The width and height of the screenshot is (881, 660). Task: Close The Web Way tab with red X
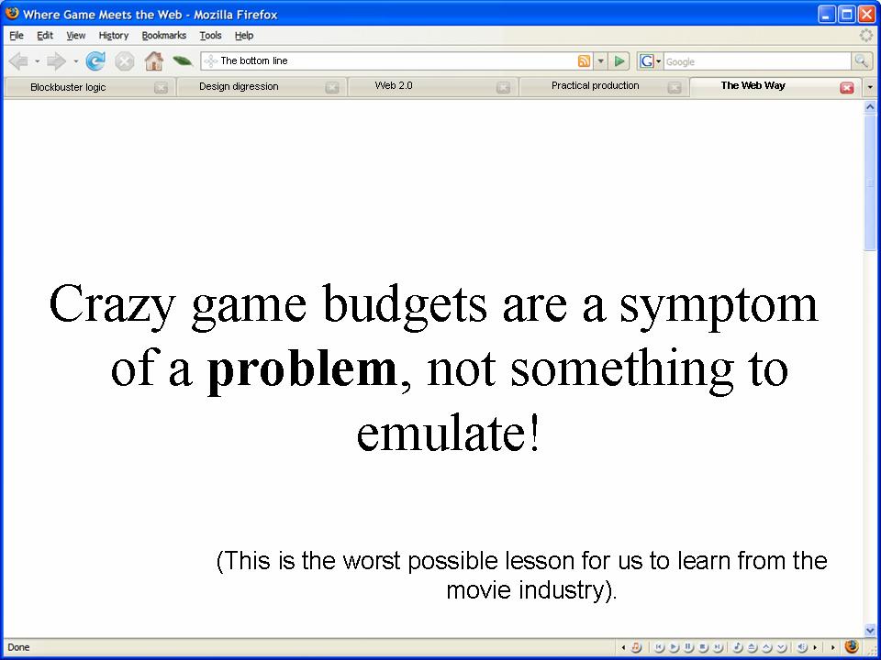[x=847, y=88]
